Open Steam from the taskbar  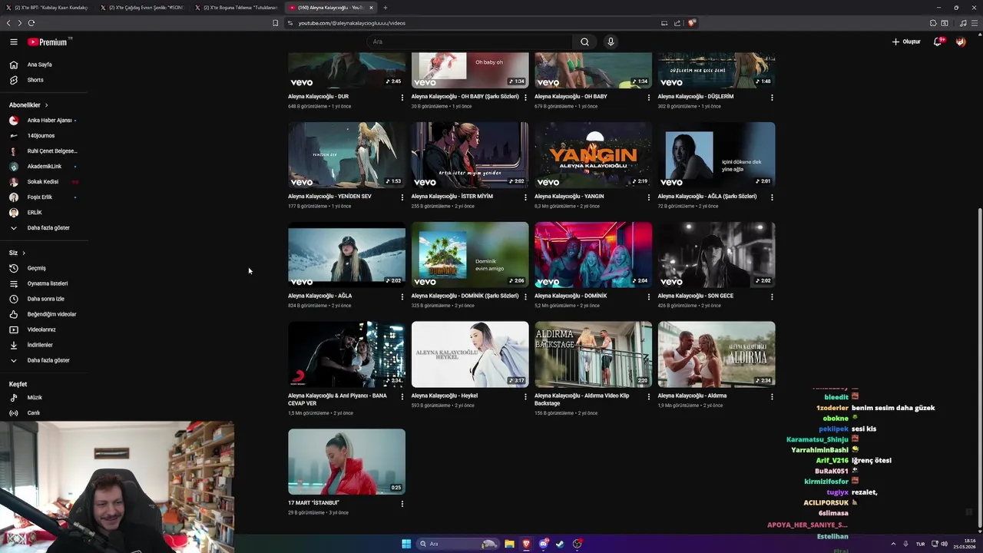(560, 544)
